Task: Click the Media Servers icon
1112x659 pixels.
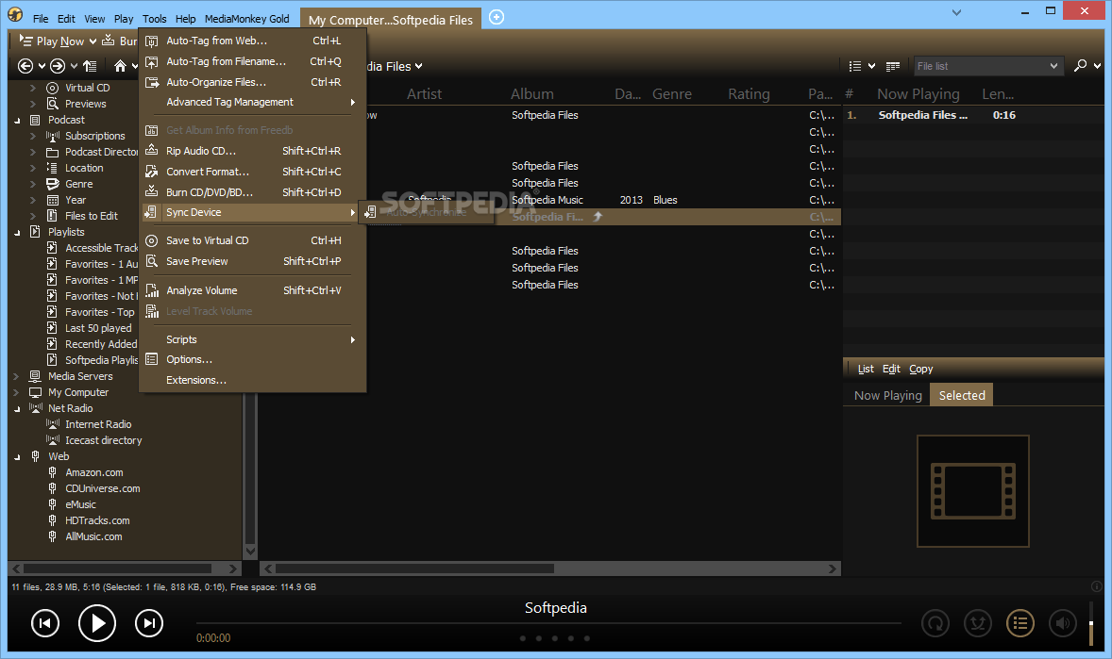Action: 35,376
